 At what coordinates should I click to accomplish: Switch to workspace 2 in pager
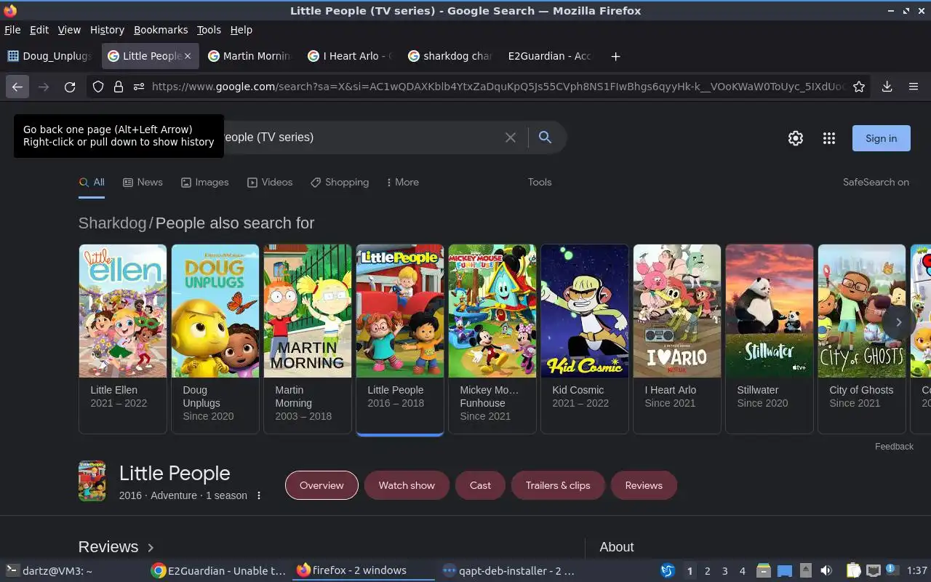point(707,571)
